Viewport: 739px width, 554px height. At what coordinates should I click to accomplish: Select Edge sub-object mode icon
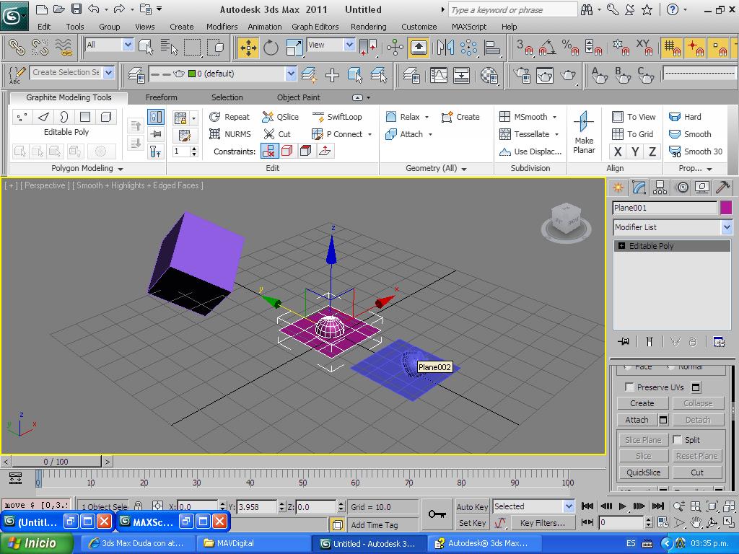coord(43,116)
